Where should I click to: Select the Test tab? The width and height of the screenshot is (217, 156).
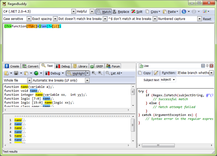coord(47,66)
